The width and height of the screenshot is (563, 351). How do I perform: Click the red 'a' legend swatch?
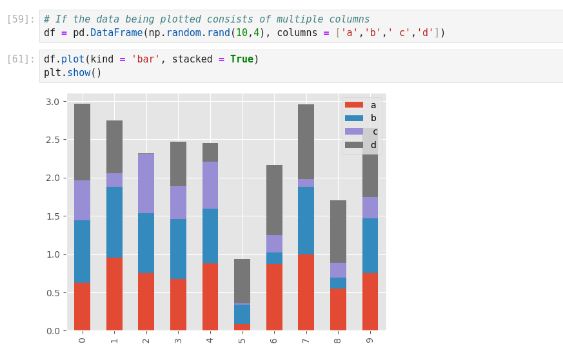coord(354,105)
